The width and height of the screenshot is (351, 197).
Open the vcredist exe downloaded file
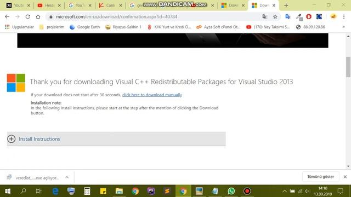[33, 177]
